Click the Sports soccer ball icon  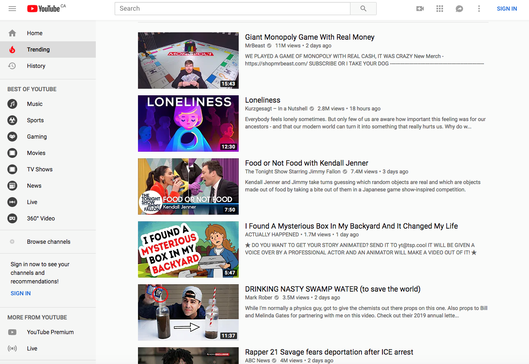click(x=12, y=120)
